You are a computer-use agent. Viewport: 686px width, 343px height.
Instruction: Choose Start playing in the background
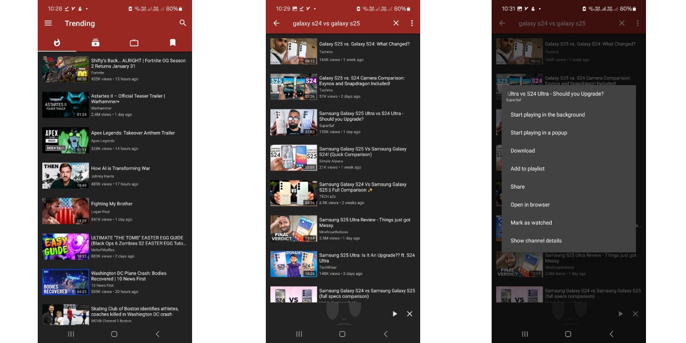click(569, 115)
